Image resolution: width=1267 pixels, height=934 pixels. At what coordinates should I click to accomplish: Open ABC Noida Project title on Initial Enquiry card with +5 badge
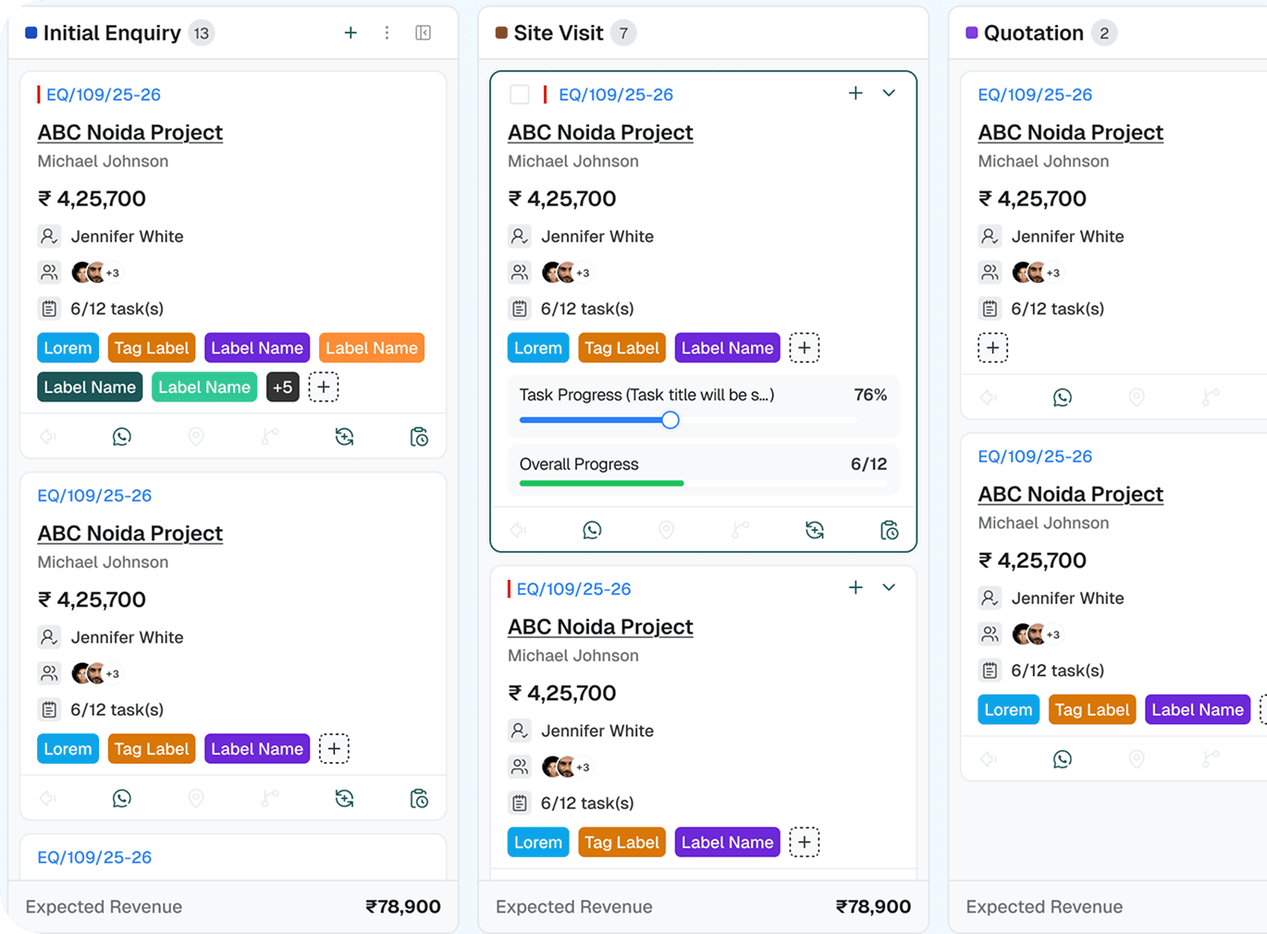[130, 132]
